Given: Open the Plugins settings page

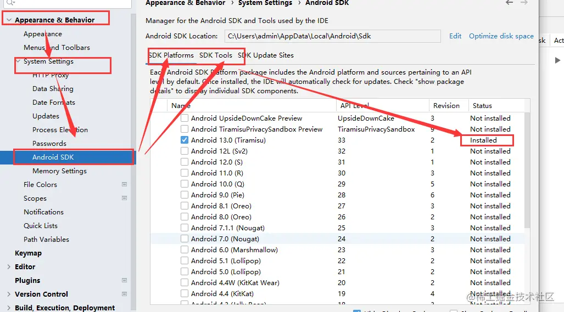Looking at the screenshot, I should click(x=27, y=280).
